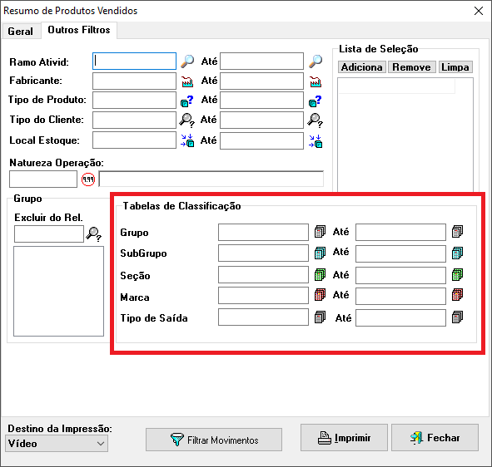Open the first SubGrupo classification lookup icon
Image resolution: width=492 pixels, height=467 pixels.
click(320, 253)
